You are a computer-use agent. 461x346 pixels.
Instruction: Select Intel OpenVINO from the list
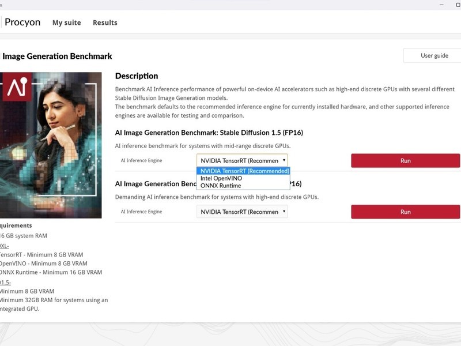pyautogui.click(x=243, y=178)
